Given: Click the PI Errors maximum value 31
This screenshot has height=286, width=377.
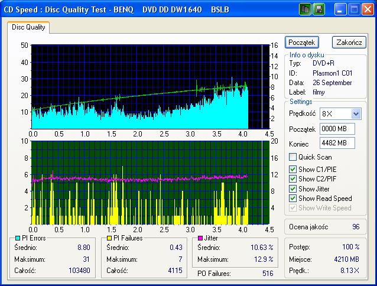Looking at the screenshot, I should coord(86,259).
